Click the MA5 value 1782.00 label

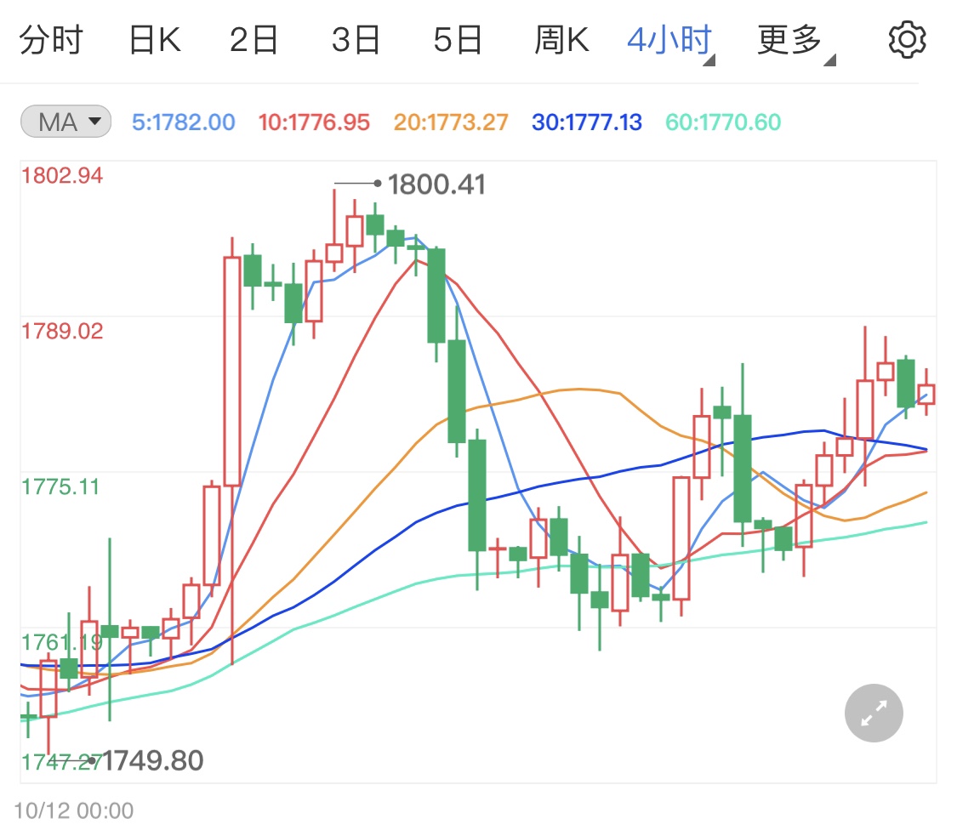pos(184,122)
